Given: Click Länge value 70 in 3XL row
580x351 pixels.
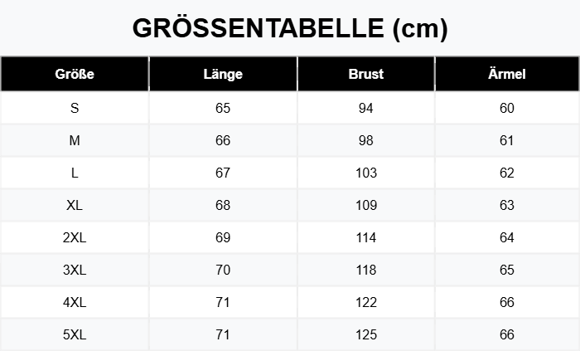Looking at the screenshot, I should pyautogui.click(x=222, y=271).
